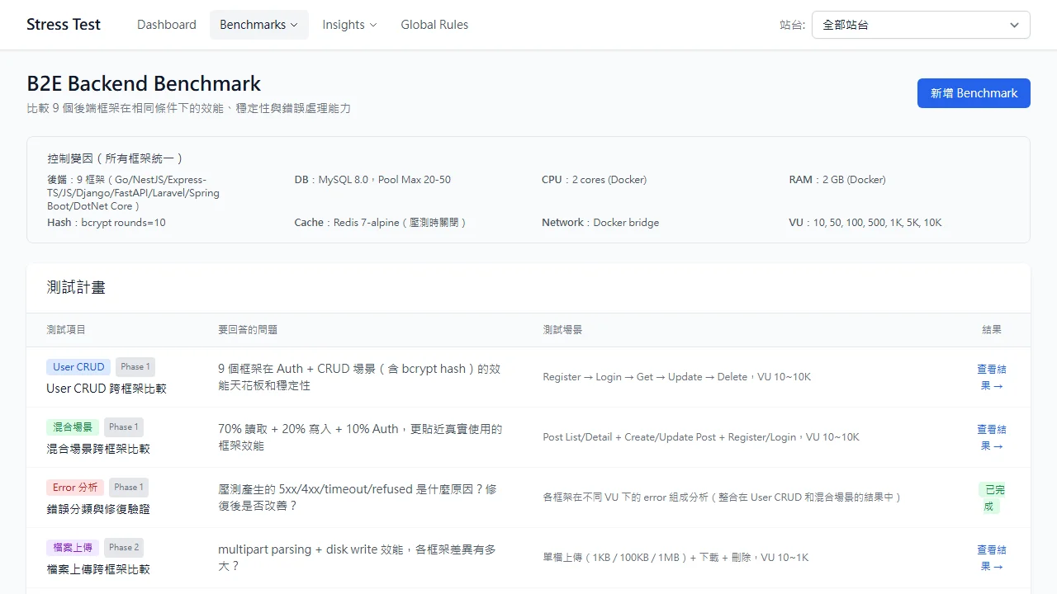The height and width of the screenshot is (594, 1057).
Task: Click the Stress Test brand title
Action: (64, 25)
